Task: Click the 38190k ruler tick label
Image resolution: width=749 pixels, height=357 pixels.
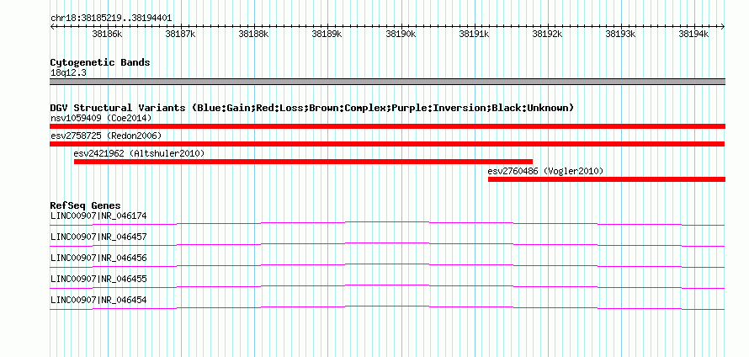Action: (401, 35)
